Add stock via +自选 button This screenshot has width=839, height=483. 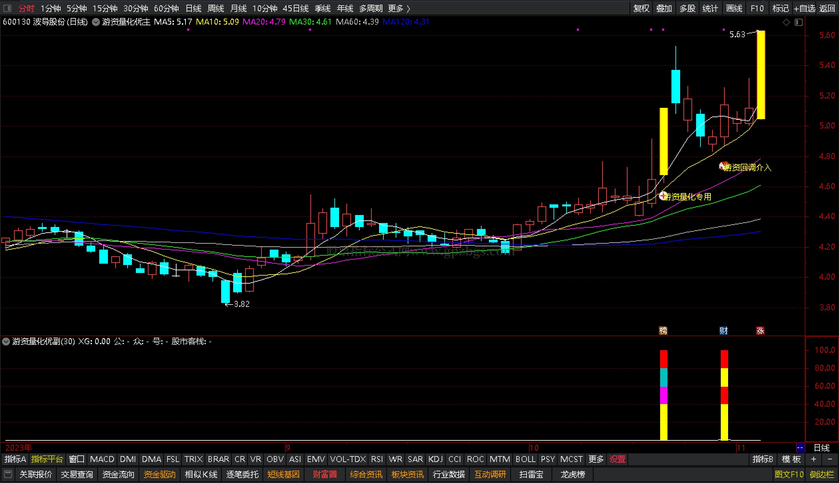tap(804, 8)
